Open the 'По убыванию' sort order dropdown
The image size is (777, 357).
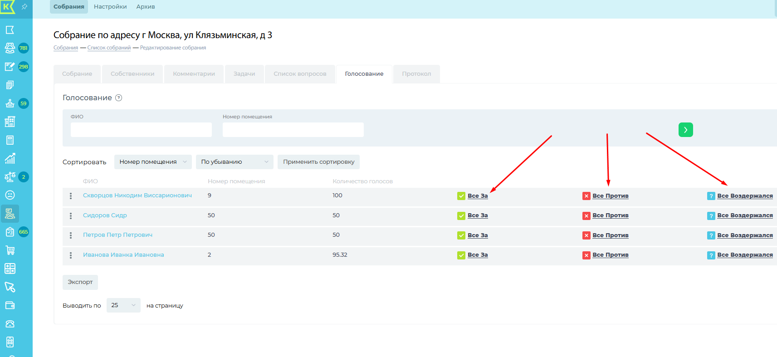click(x=235, y=162)
